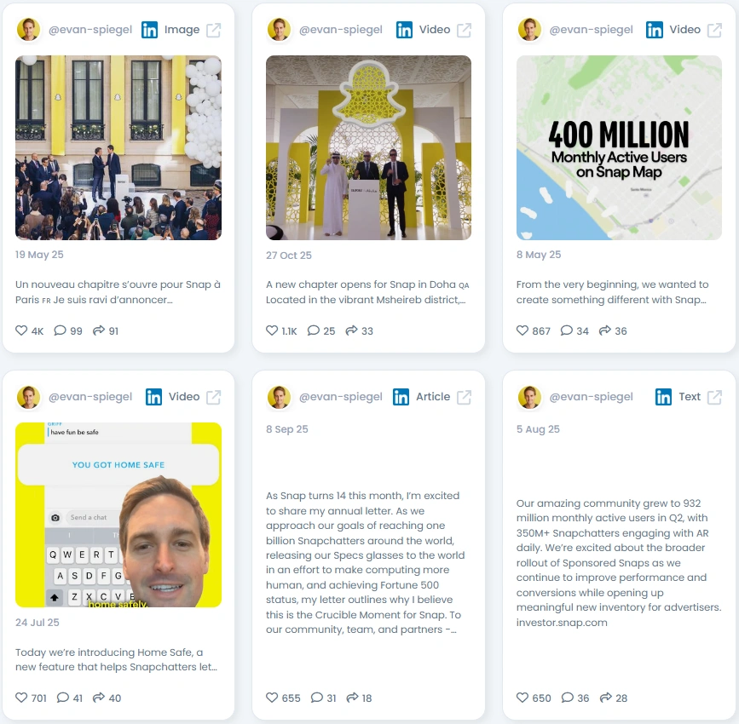Open external link on 27 Oct 25 Doha video

[465, 30]
